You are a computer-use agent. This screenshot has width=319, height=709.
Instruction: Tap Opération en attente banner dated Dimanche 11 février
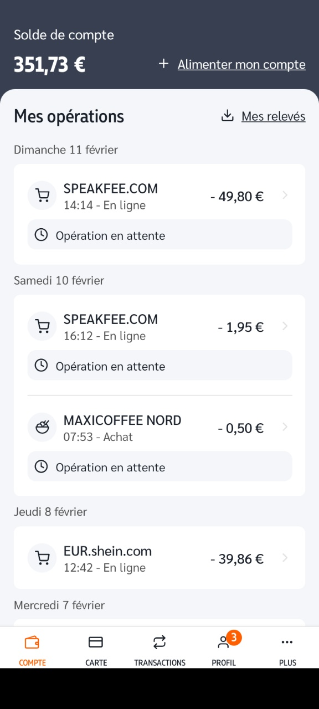coord(160,235)
